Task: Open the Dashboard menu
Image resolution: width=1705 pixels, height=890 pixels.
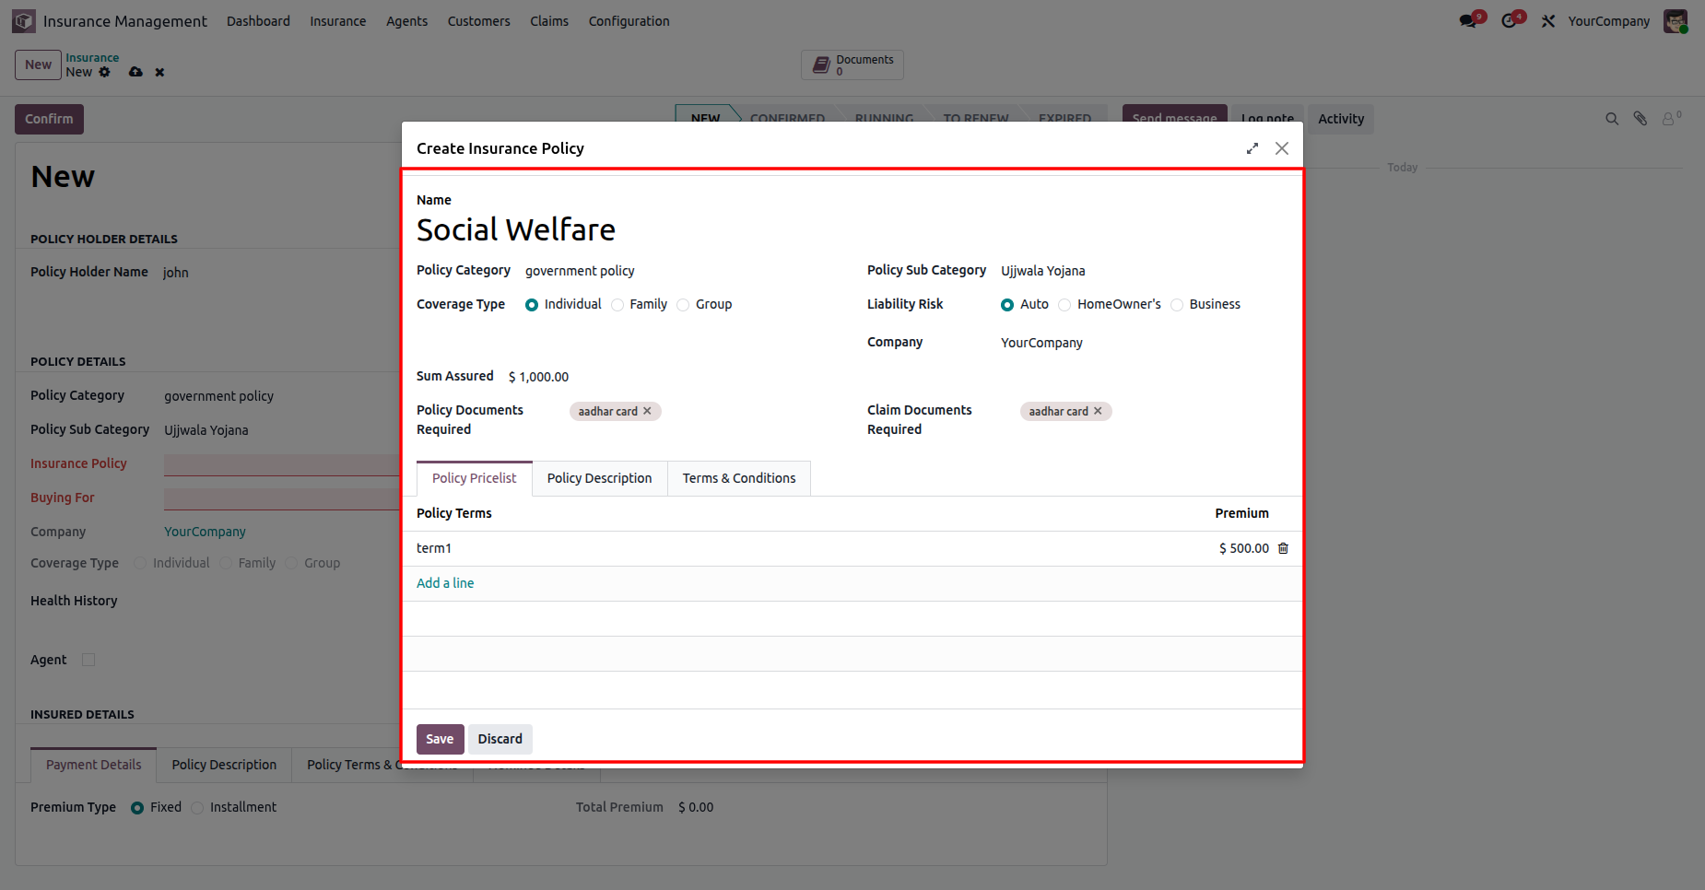Action: 258,21
